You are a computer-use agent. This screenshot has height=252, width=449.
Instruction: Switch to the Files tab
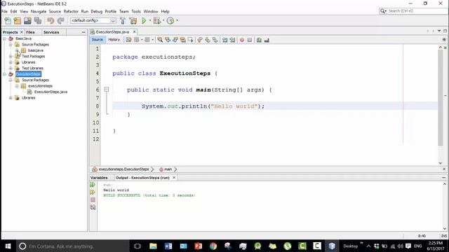click(30, 32)
